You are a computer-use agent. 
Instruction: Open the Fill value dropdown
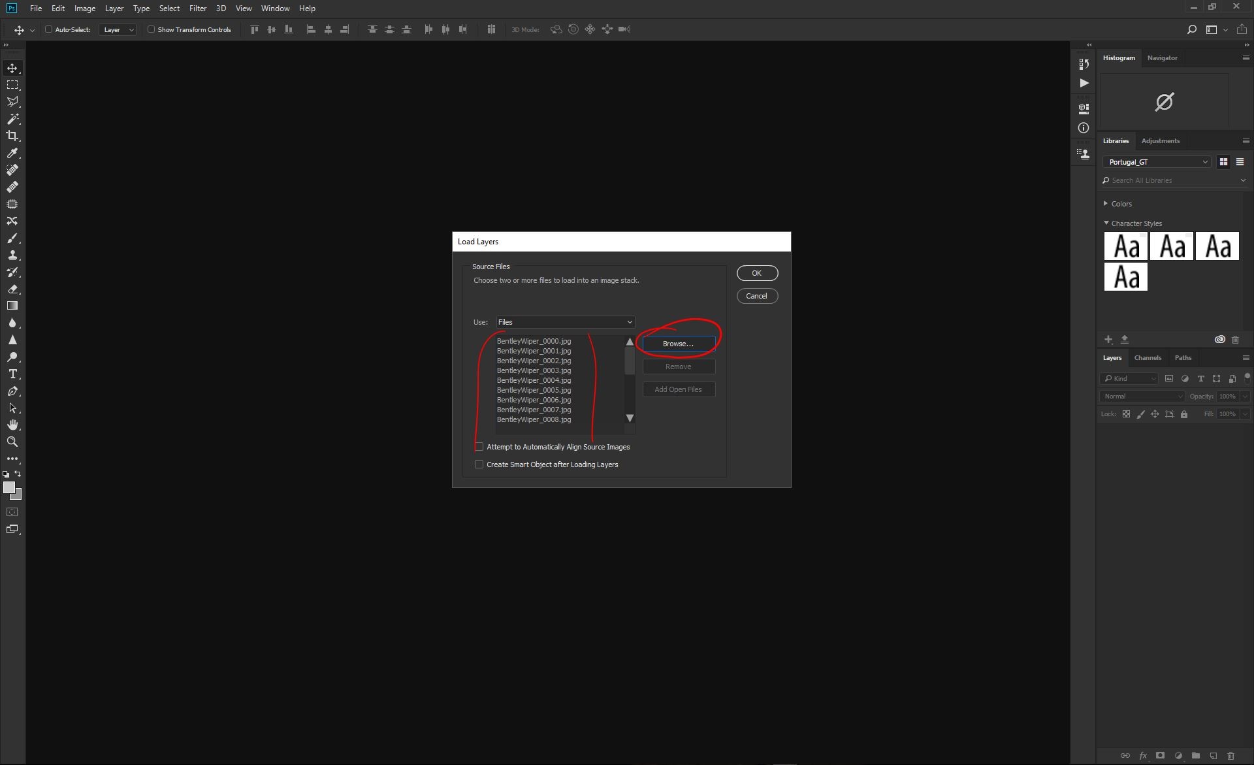[x=1245, y=414]
